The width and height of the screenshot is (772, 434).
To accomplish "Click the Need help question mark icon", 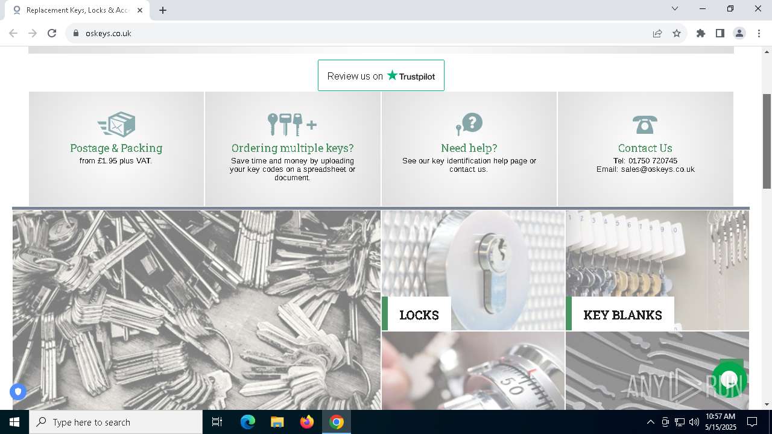I will point(469,124).
